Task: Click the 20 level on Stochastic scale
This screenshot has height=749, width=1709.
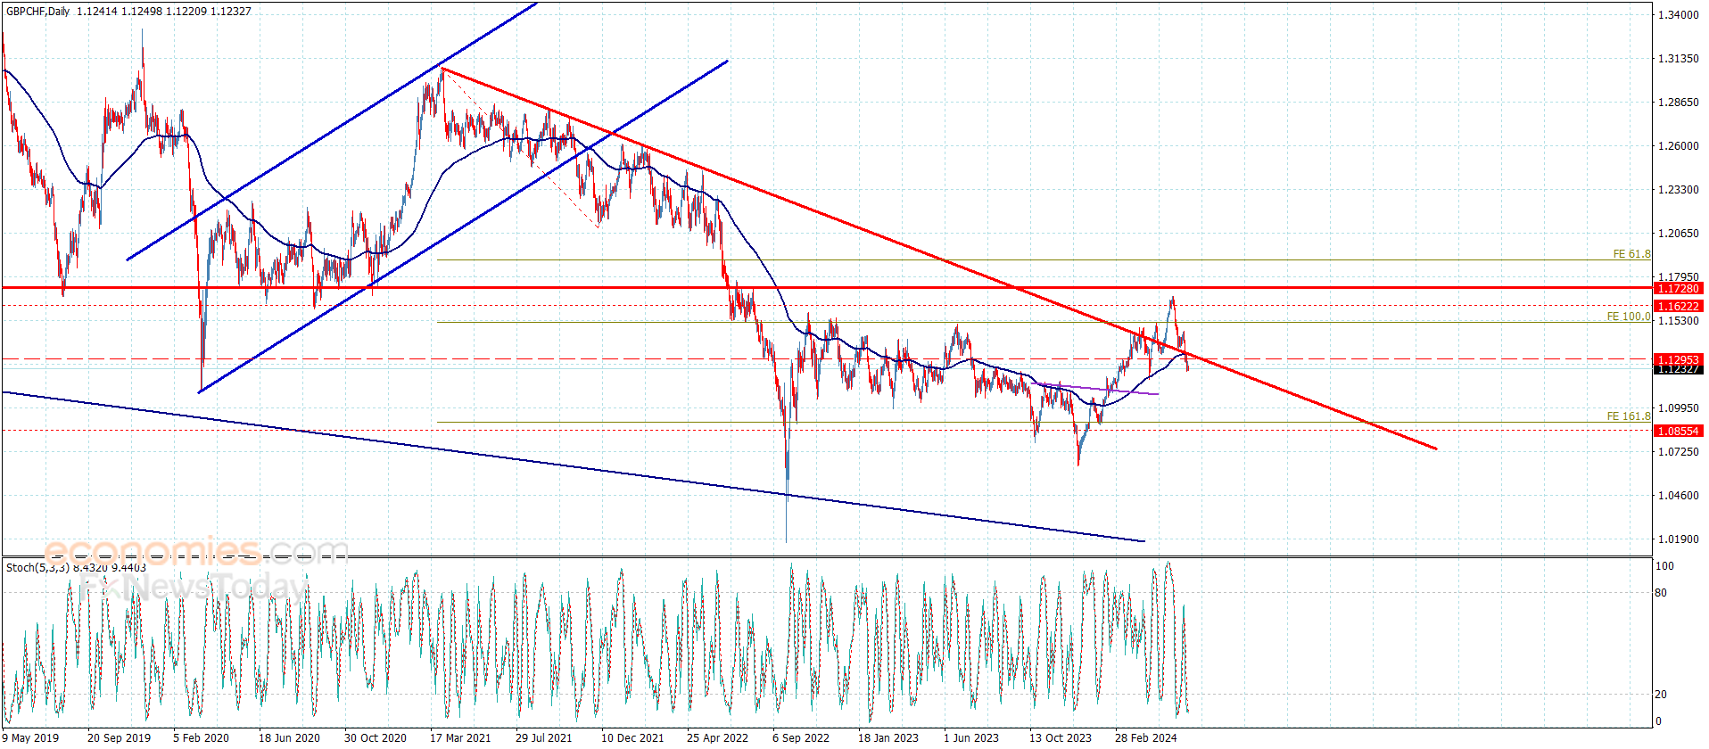Action: [x=1661, y=694]
